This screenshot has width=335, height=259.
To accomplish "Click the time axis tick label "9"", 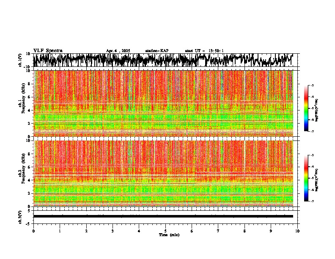I will (x=271, y=231).
